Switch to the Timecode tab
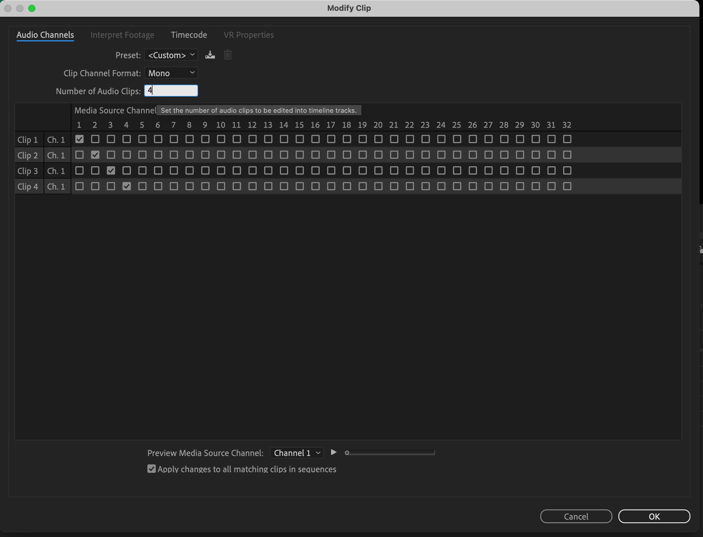This screenshot has width=703, height=537. point(189,35)
